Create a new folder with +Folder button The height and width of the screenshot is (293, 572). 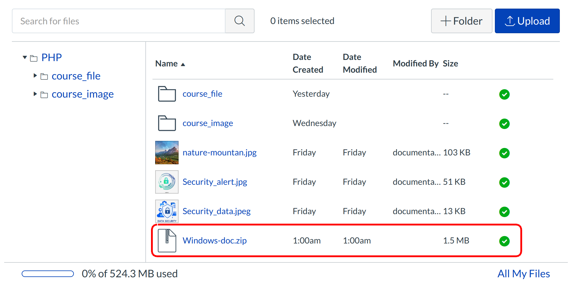[x=461, y=21]
